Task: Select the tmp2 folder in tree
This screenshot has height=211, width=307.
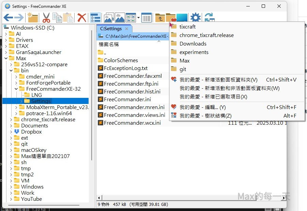Action: click(x=27, y=175)
